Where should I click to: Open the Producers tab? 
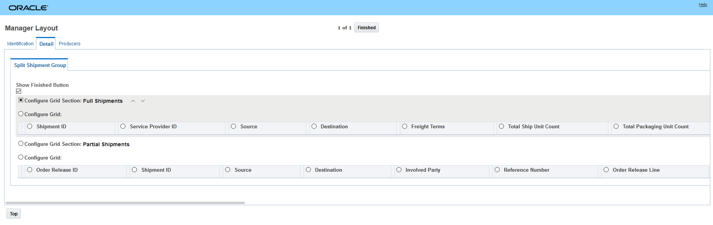pyautogui.click(x=70, y=44)
